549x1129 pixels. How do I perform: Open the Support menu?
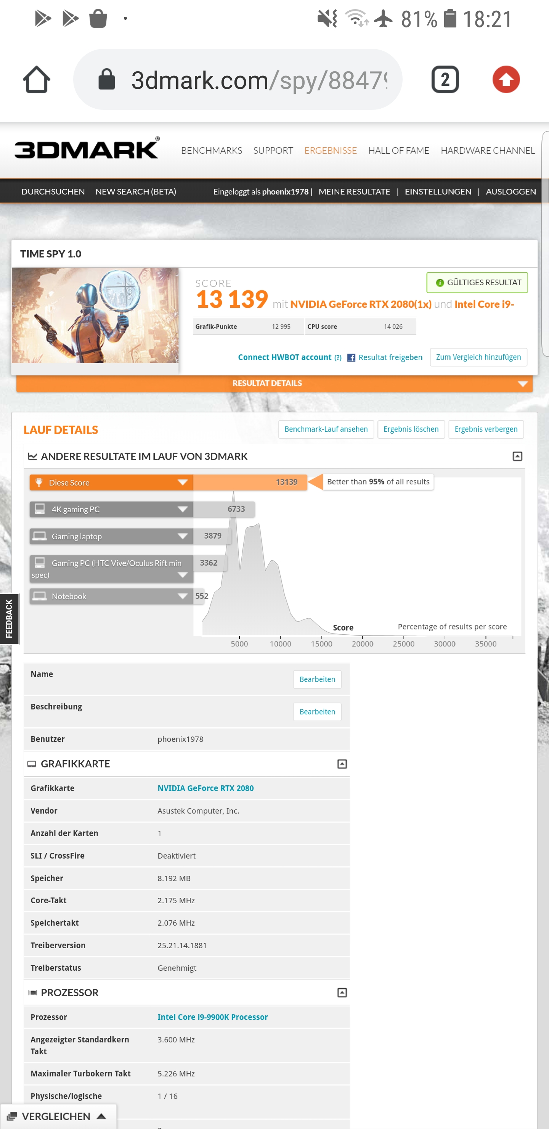pos(273,150)
